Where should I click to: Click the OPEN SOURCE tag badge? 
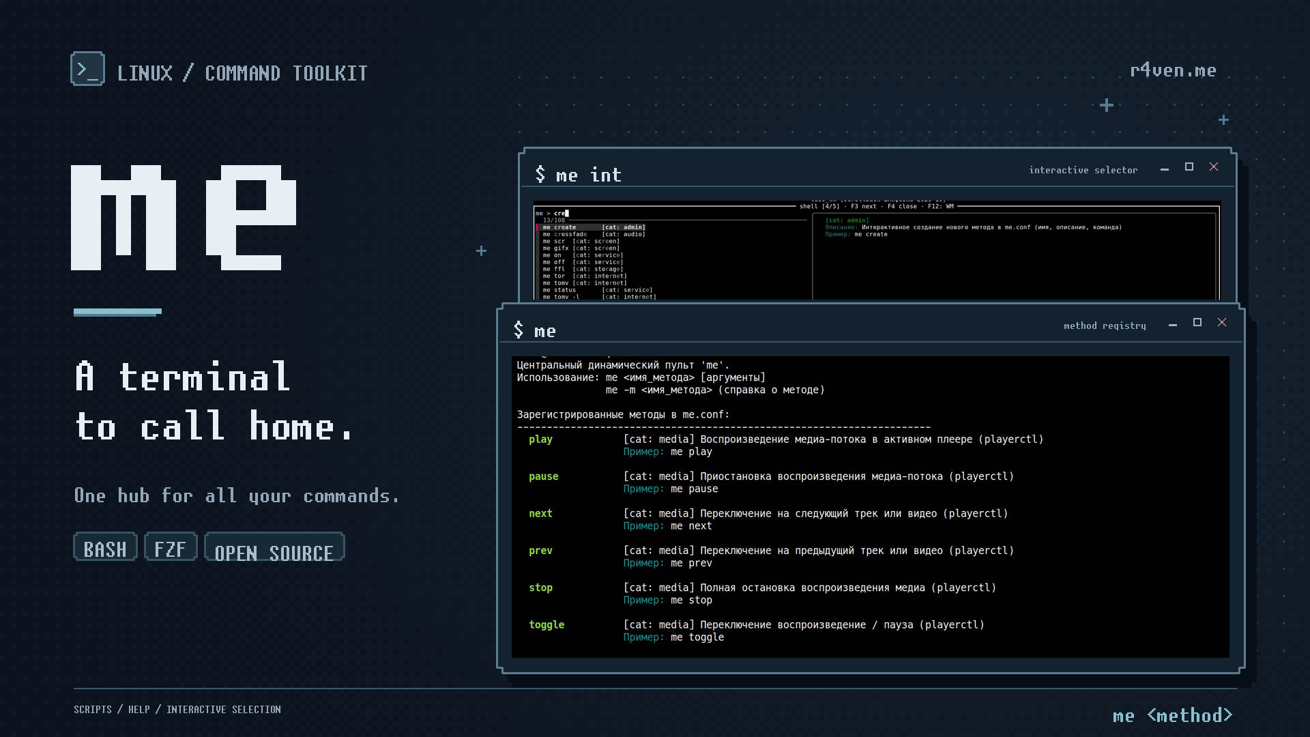pyautogui.click(x=274, y=547)
